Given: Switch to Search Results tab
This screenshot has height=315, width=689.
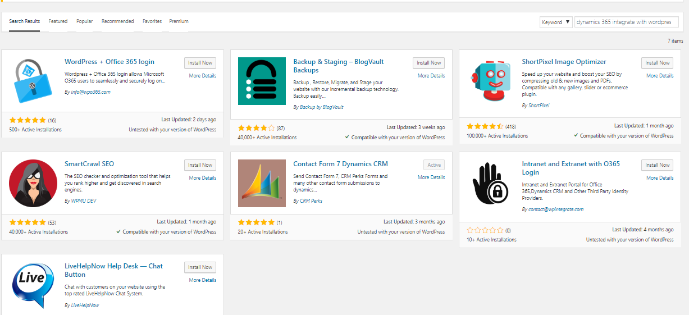Looking at the screenshot, I should 25,21.
